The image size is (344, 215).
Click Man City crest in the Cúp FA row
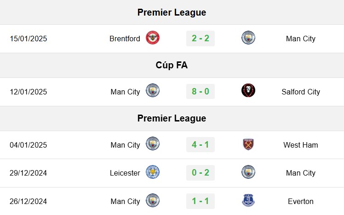(153, 90)
